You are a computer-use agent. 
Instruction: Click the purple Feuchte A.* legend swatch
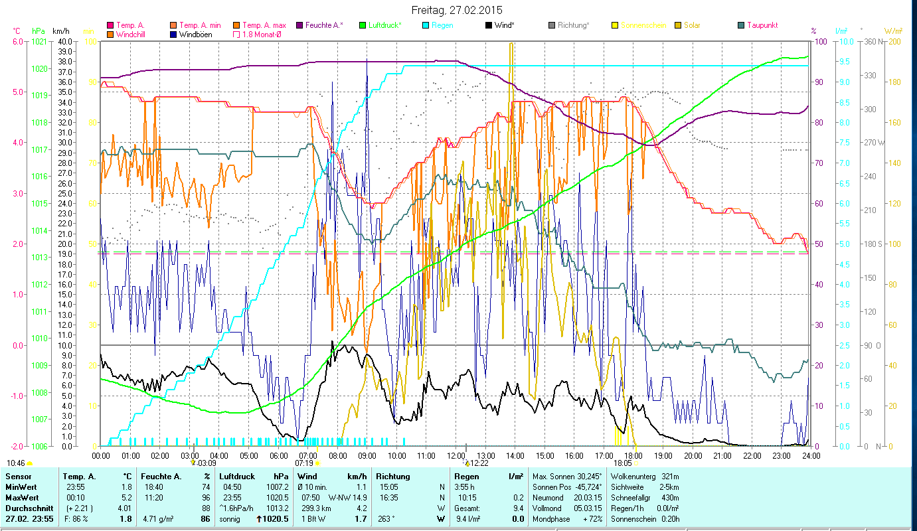(x=299, y=26)
